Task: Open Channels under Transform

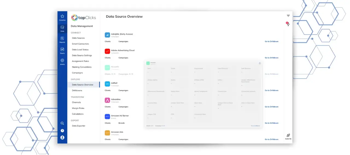Action: click(76, 102)
